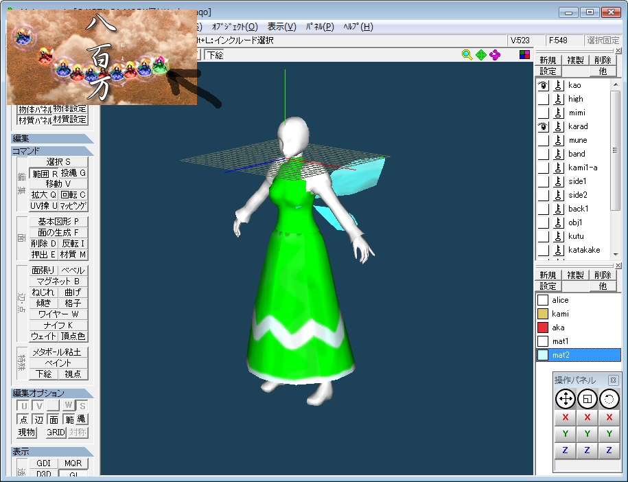Viewport: 628px width, 482px height.
Task: Open the ﾍﾙﾌﾟ(H) menu
Action: (x=358, y=27)
